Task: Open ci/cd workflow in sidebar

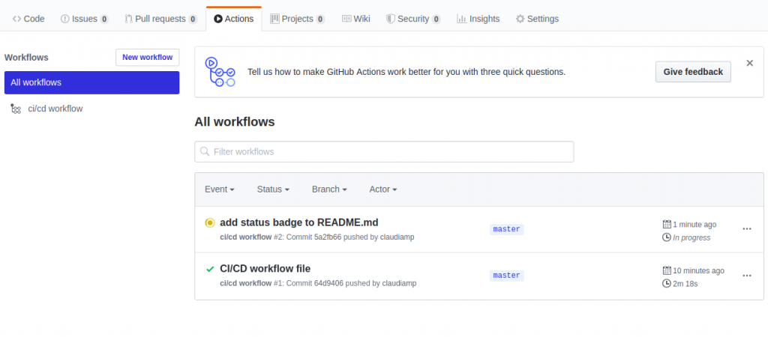Action: click(x=55, y=109)
